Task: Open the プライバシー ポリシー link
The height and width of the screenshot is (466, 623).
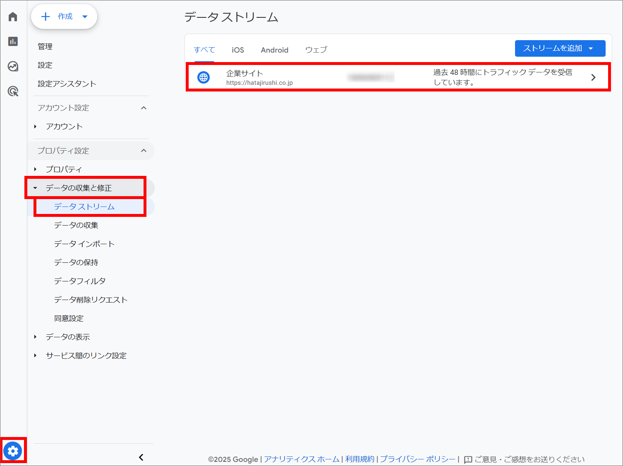Action: [417, 459]
